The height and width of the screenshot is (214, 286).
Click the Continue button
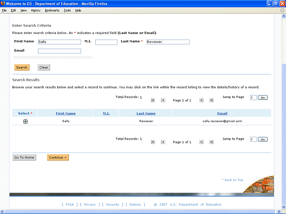point(58,157)
